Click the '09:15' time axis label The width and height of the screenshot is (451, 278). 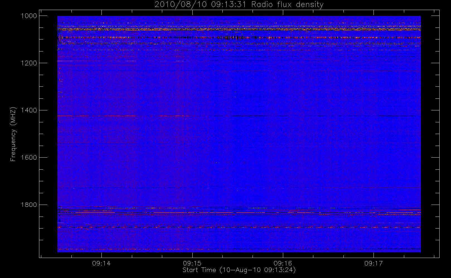pyautogui.click(x=192, y=263)
